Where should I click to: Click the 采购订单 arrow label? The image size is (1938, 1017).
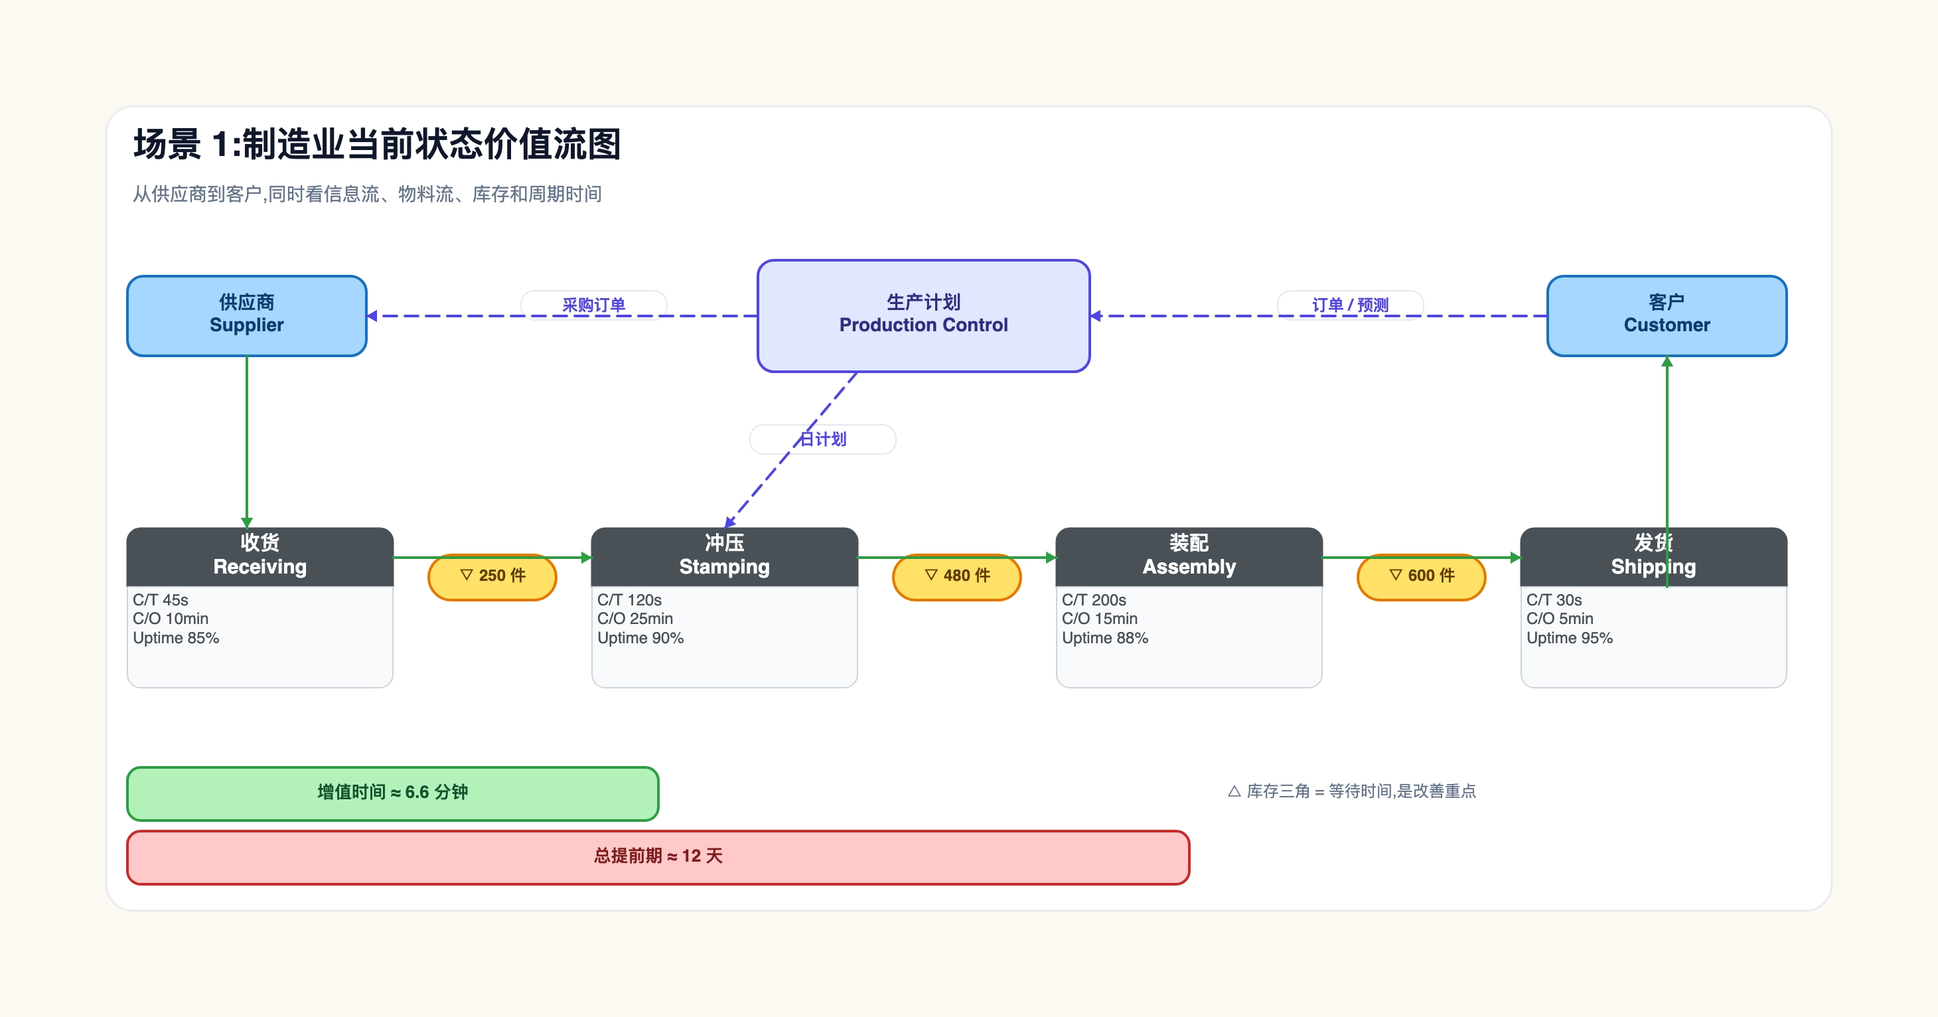(593, 305)
